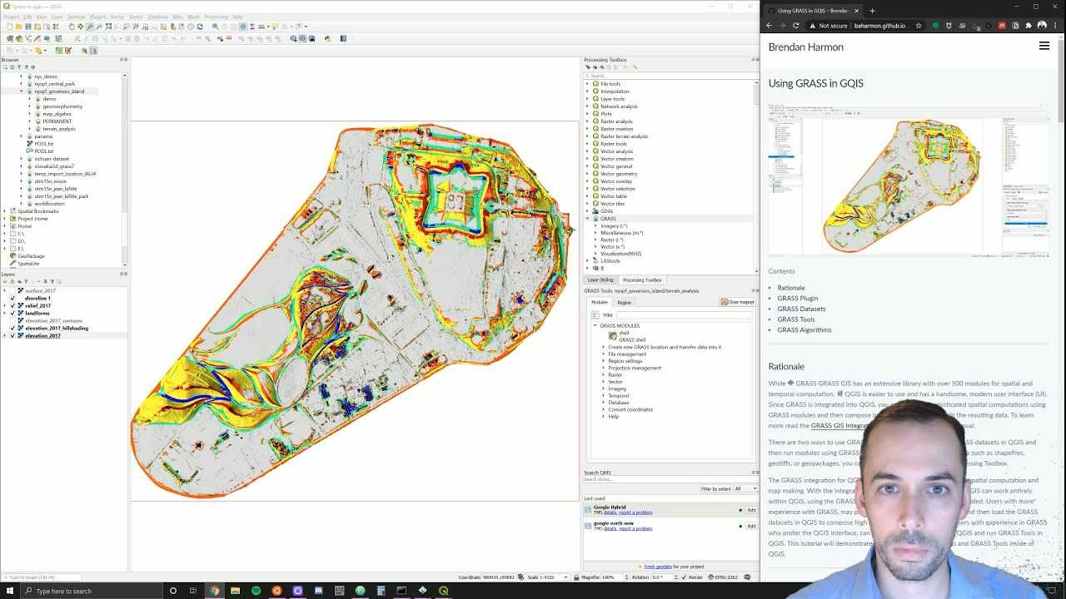Click the Refresh map icon

200,26
